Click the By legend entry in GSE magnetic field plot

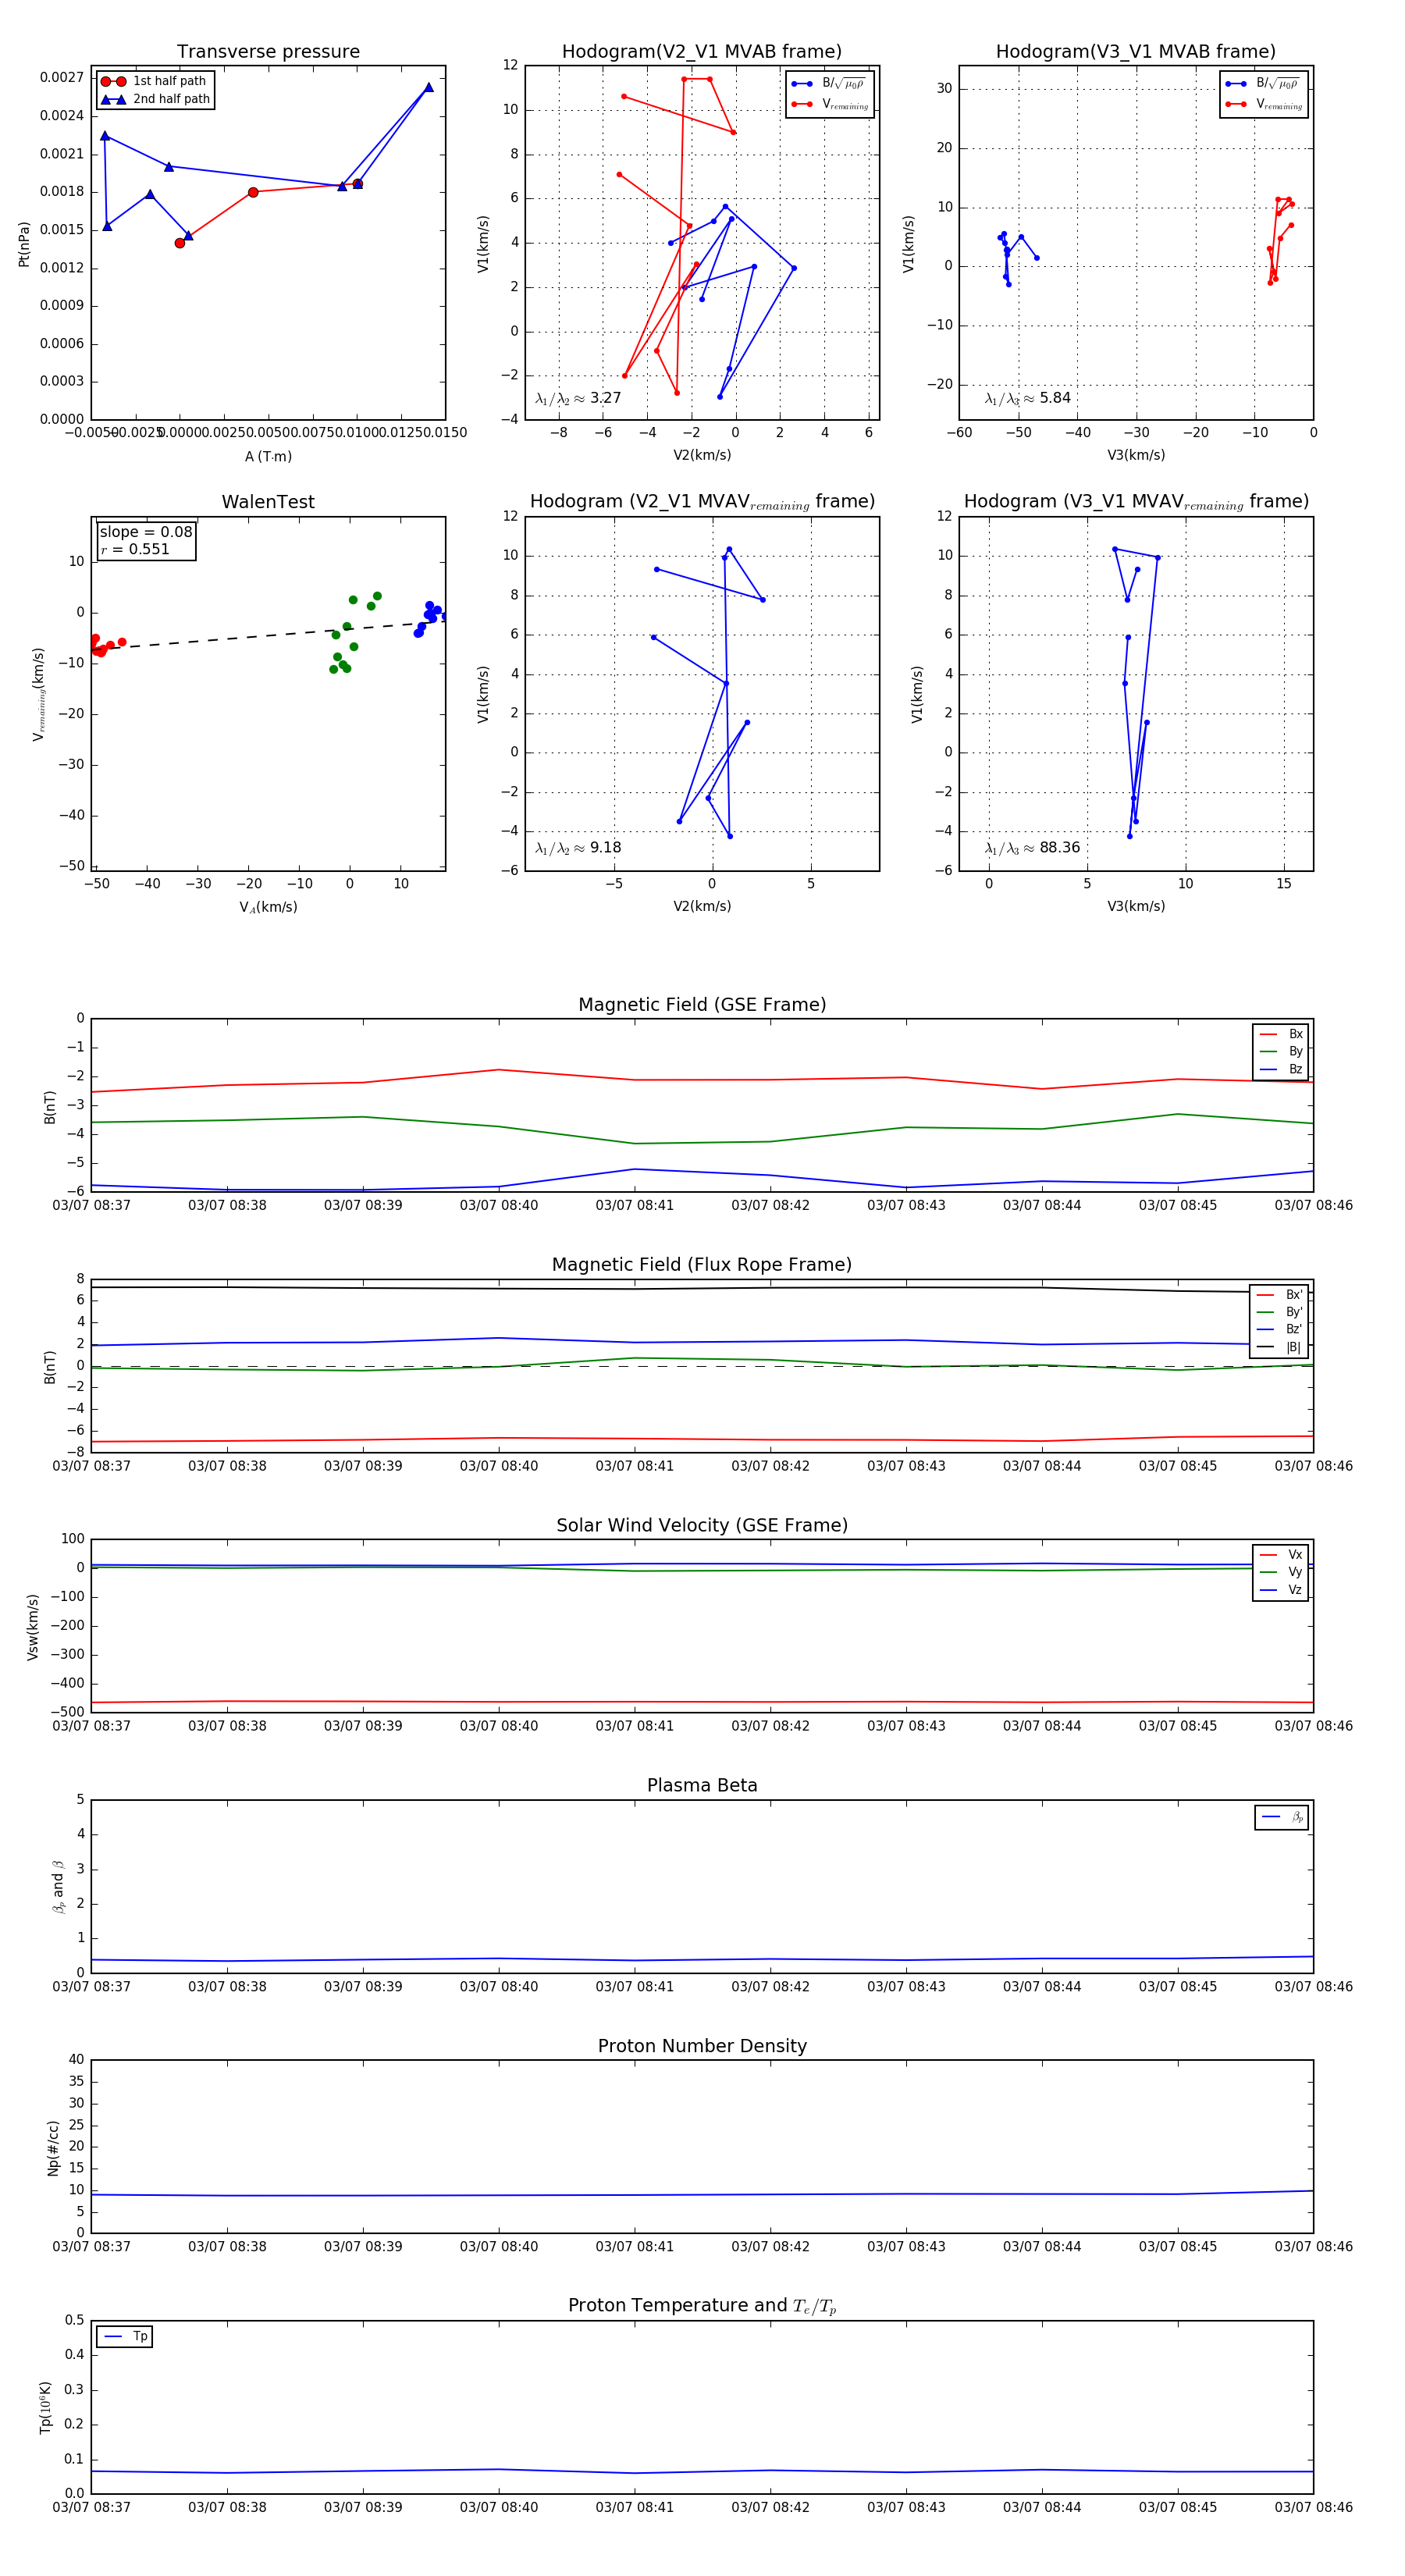tap(1281, 1052)
